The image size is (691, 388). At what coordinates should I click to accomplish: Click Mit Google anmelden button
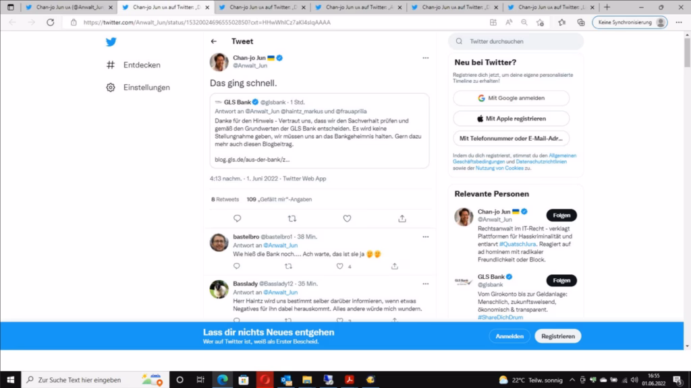511,98
